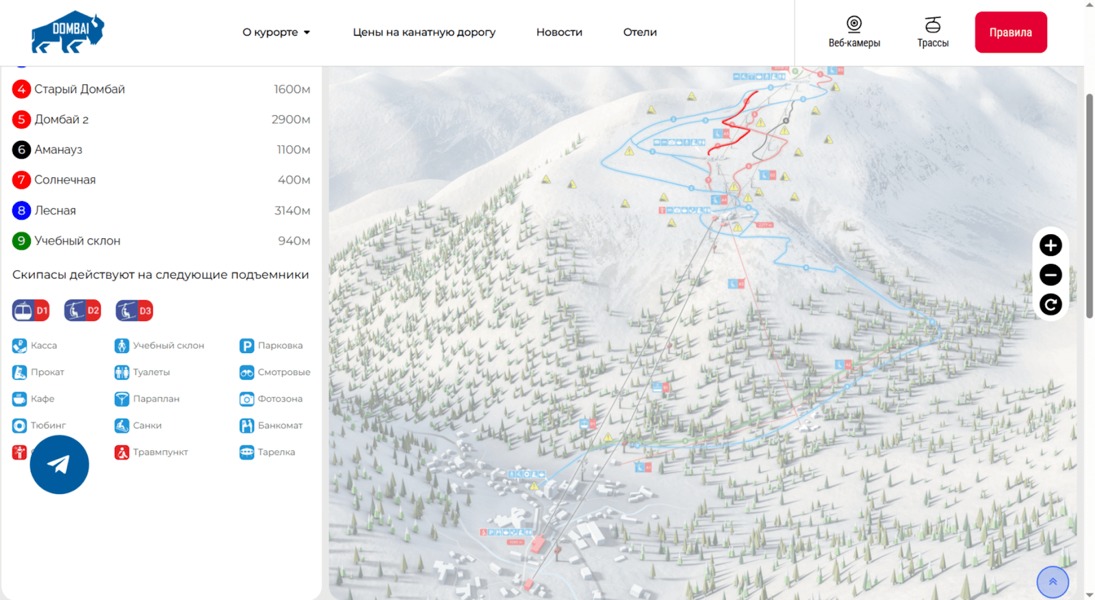
Task: Open Цены на канатную дорогу page
Action: [424, 32]
